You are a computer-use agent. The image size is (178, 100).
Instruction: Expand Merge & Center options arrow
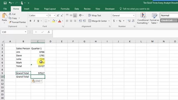click(109, 21)
